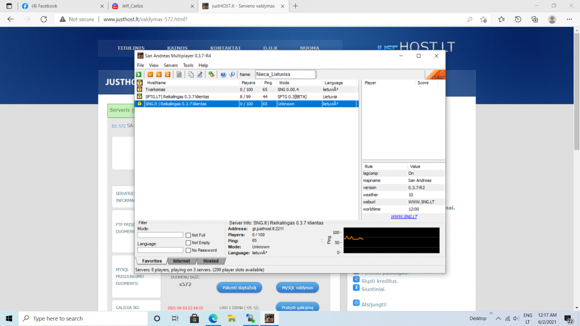
Task: Enable the Not Empty filter checkbox
Action: point(188,243)
